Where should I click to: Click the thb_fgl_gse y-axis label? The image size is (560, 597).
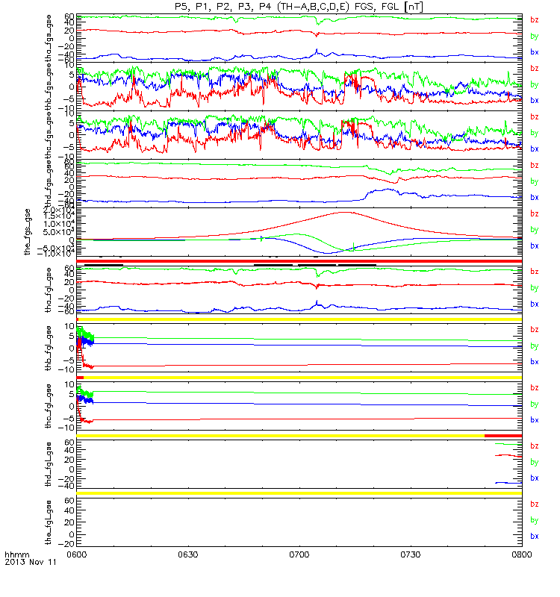(x=49, y=348)
